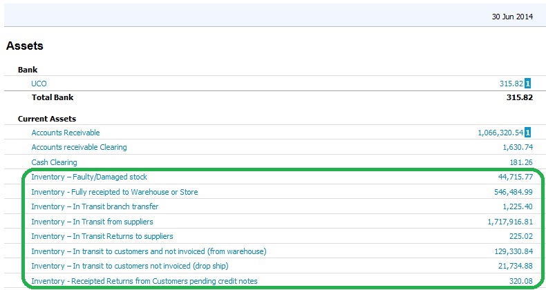Click the 30 Jun 2014 column header
This screenshot has height=290, width=546.
[510, 17]
